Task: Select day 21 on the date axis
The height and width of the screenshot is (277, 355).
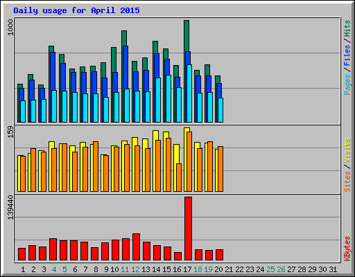Action: coord(229,269)
